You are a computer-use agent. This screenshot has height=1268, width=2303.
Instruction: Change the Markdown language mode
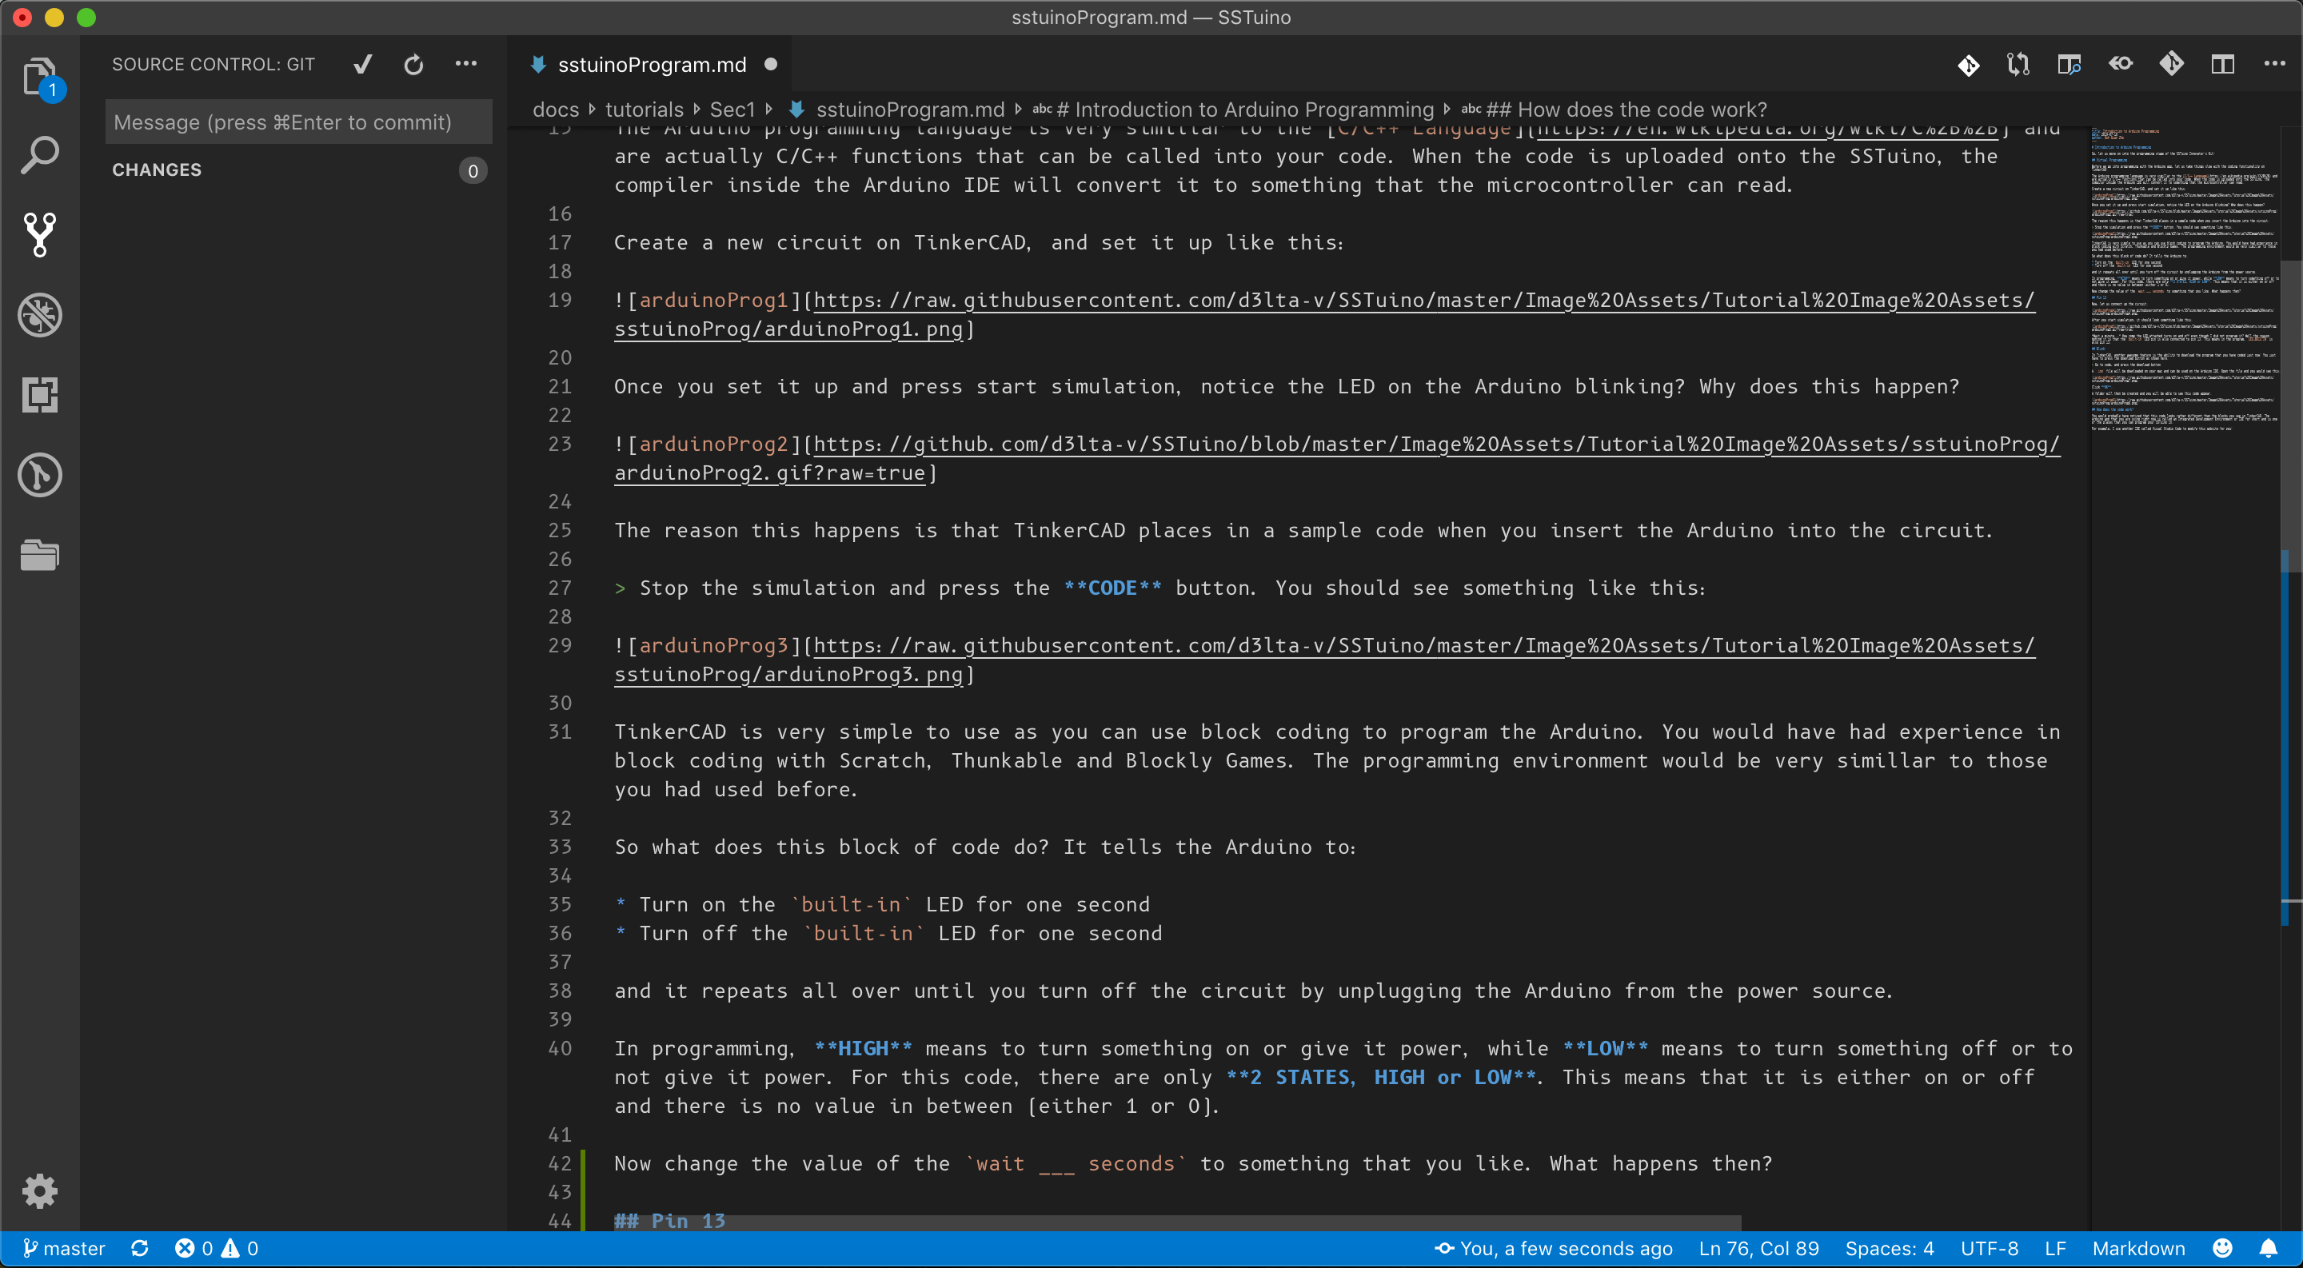[x=2138, y=1248]
